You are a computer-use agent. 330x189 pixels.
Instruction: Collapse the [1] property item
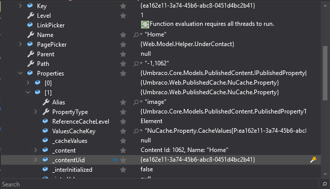pyautogui.click(x=28, y=92)
